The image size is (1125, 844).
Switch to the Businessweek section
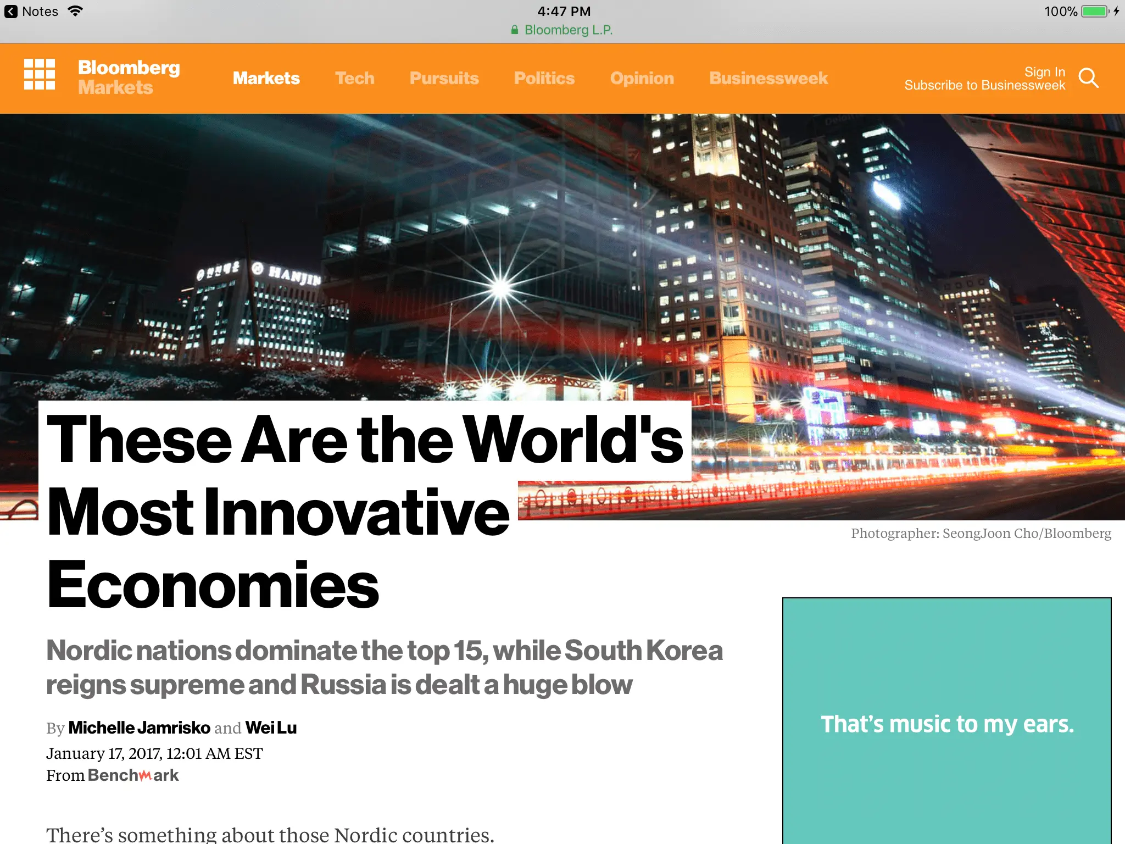[768, 78]
